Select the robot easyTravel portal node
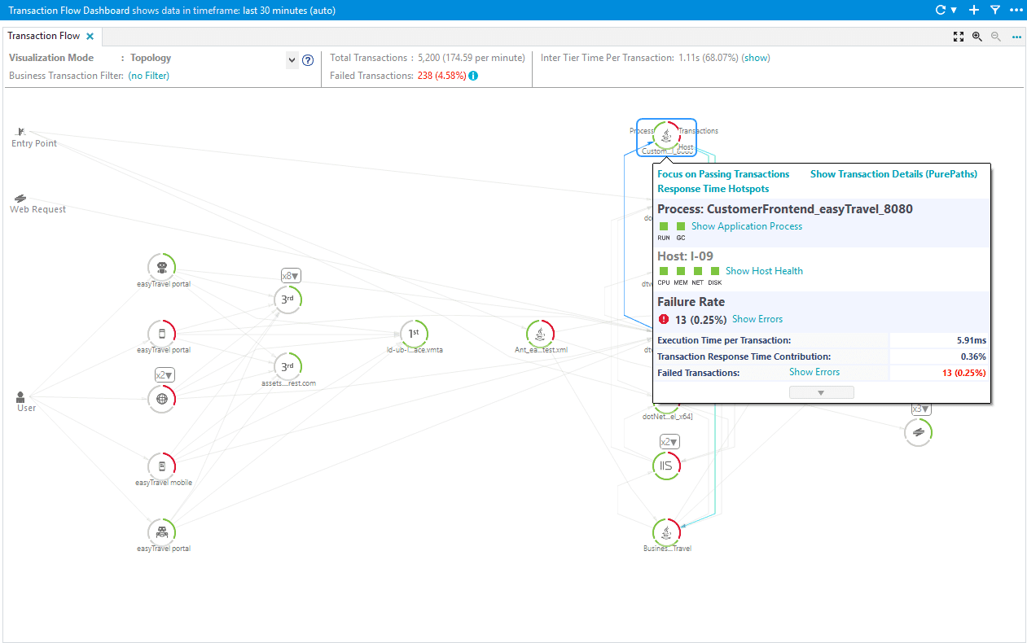1027x643 pixels. pos(162,266)
